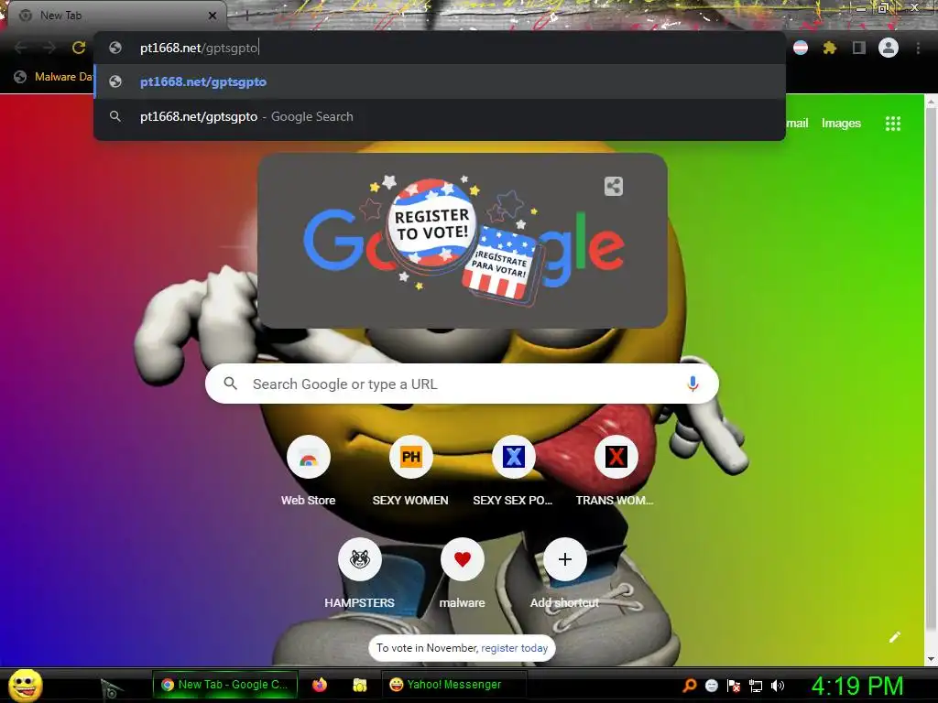Click the mail link at top right

tap(798, 124)
